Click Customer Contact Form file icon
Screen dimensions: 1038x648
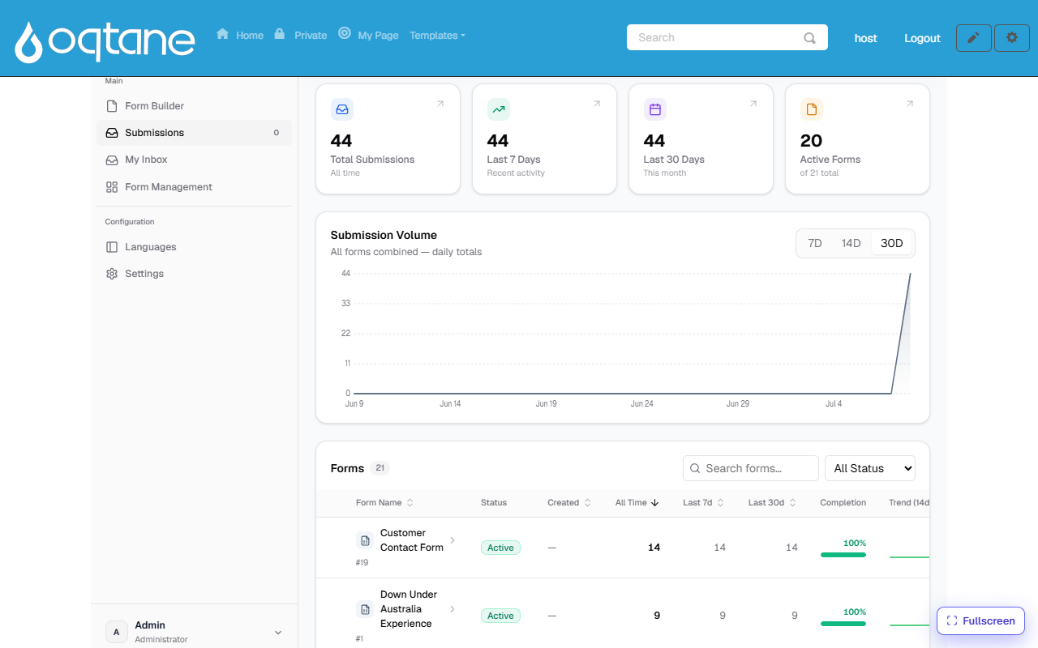365,540
